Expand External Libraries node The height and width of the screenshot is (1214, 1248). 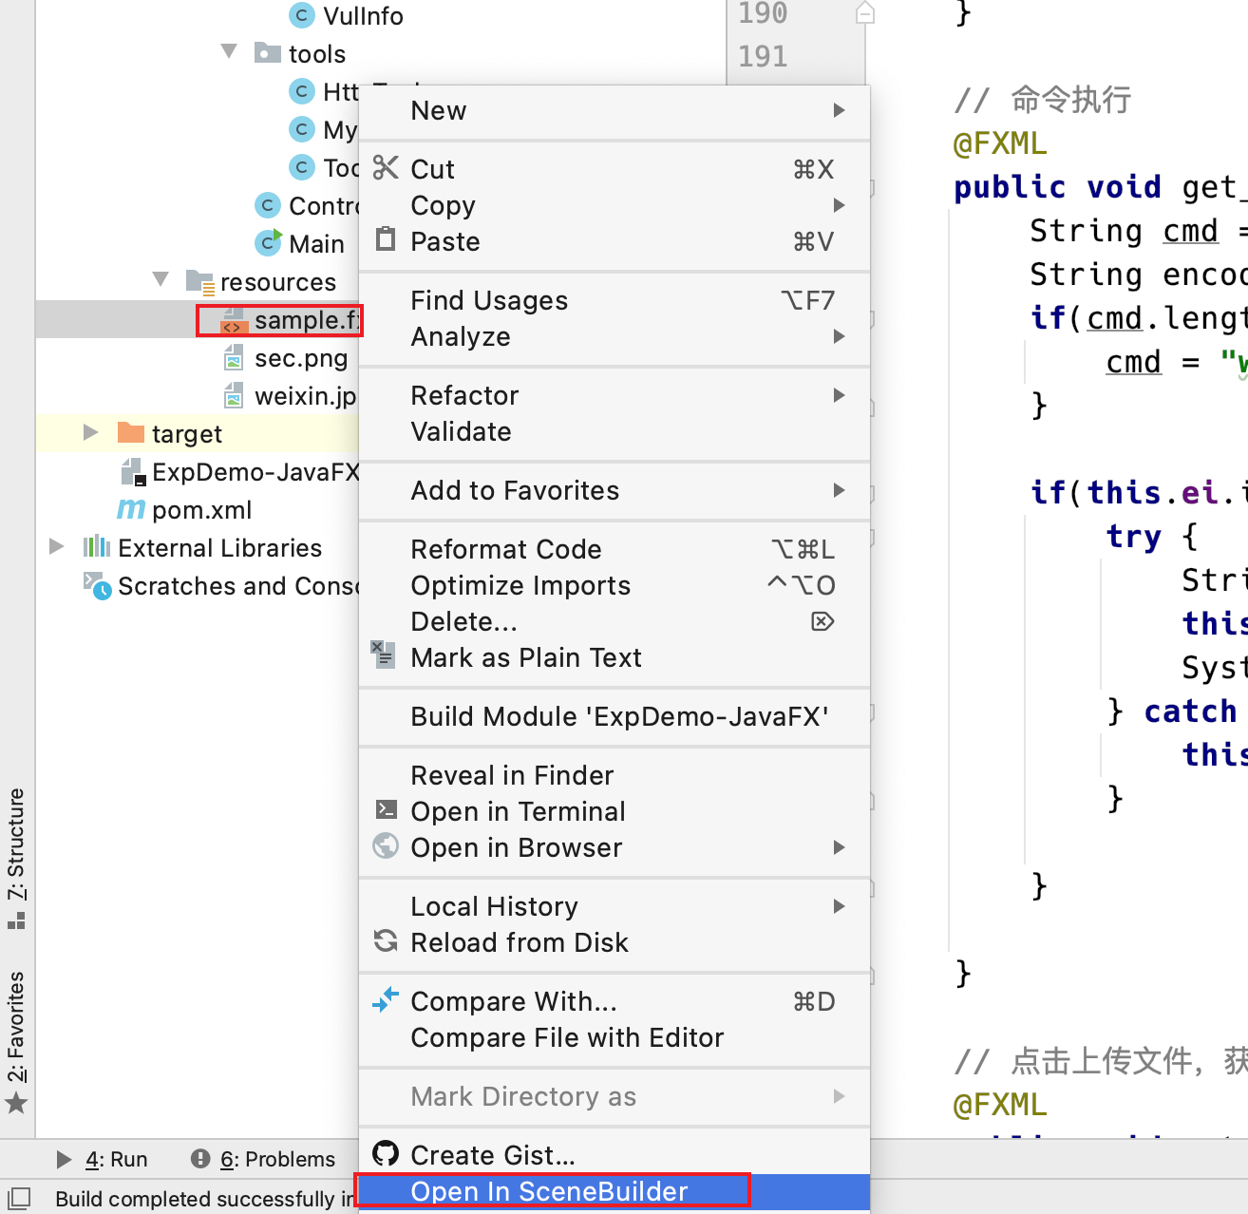[x=57, y=546]
